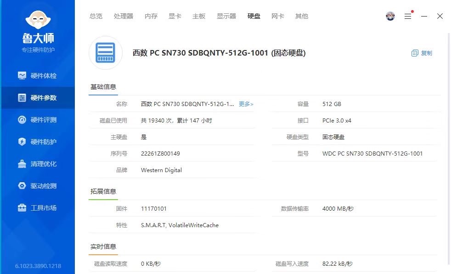Click the 鲁大师 logo avatar
Screen dimensions: 451x274
pyautogui.click(x=38, y=20)
